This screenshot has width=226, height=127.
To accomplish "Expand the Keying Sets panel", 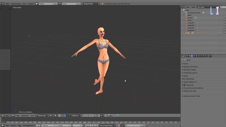I will [190, 70].
